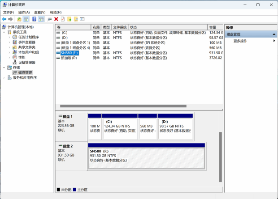Click the 磁盘 2 disk label box
Viewport: 278px width, 199px height.
pos(71,157)
